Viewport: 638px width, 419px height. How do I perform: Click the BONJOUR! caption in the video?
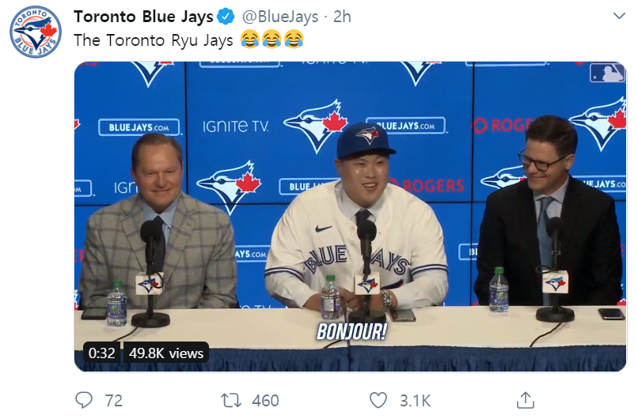[x=351, y=332]
